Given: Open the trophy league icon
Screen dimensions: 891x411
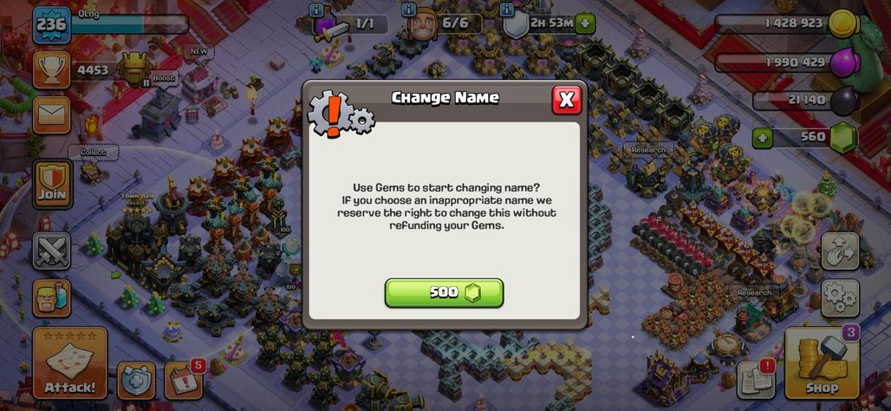Looking at the screenshot, I should [x=52, y=70].
